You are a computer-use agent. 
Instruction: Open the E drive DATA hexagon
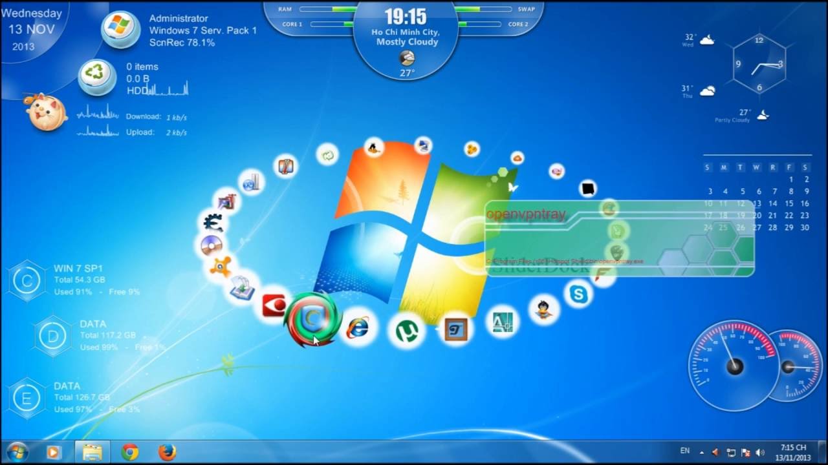tap(27, 398)
